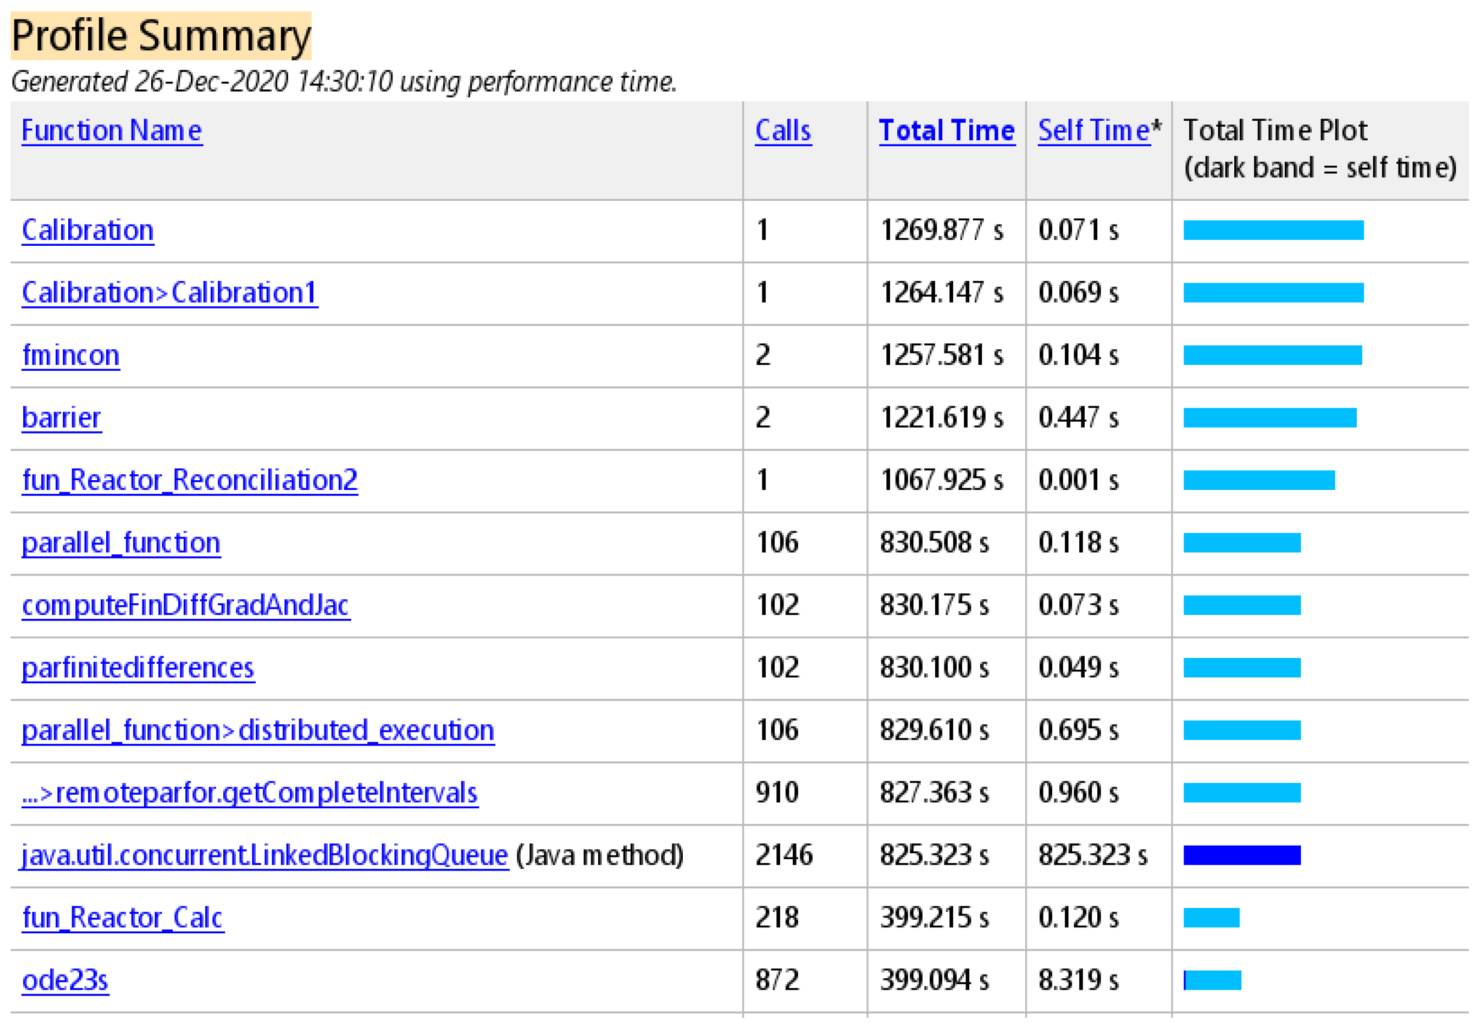Open the barrier function profile
1483x1027 pixels.
click(61, 417)
